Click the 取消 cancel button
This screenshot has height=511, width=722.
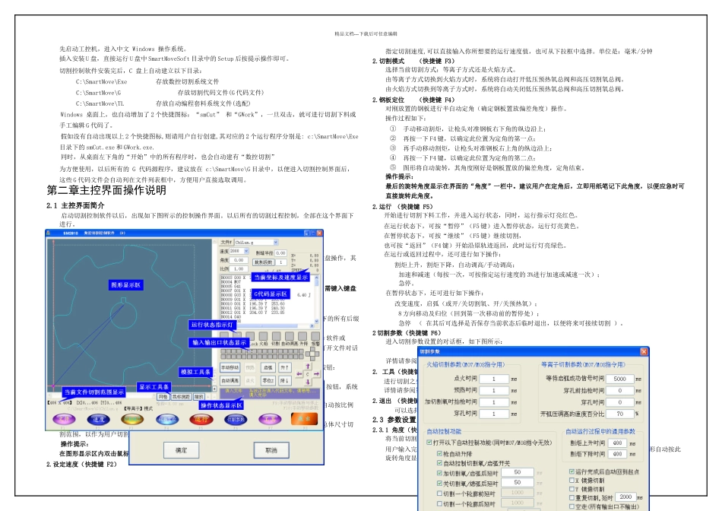point(271,450)
